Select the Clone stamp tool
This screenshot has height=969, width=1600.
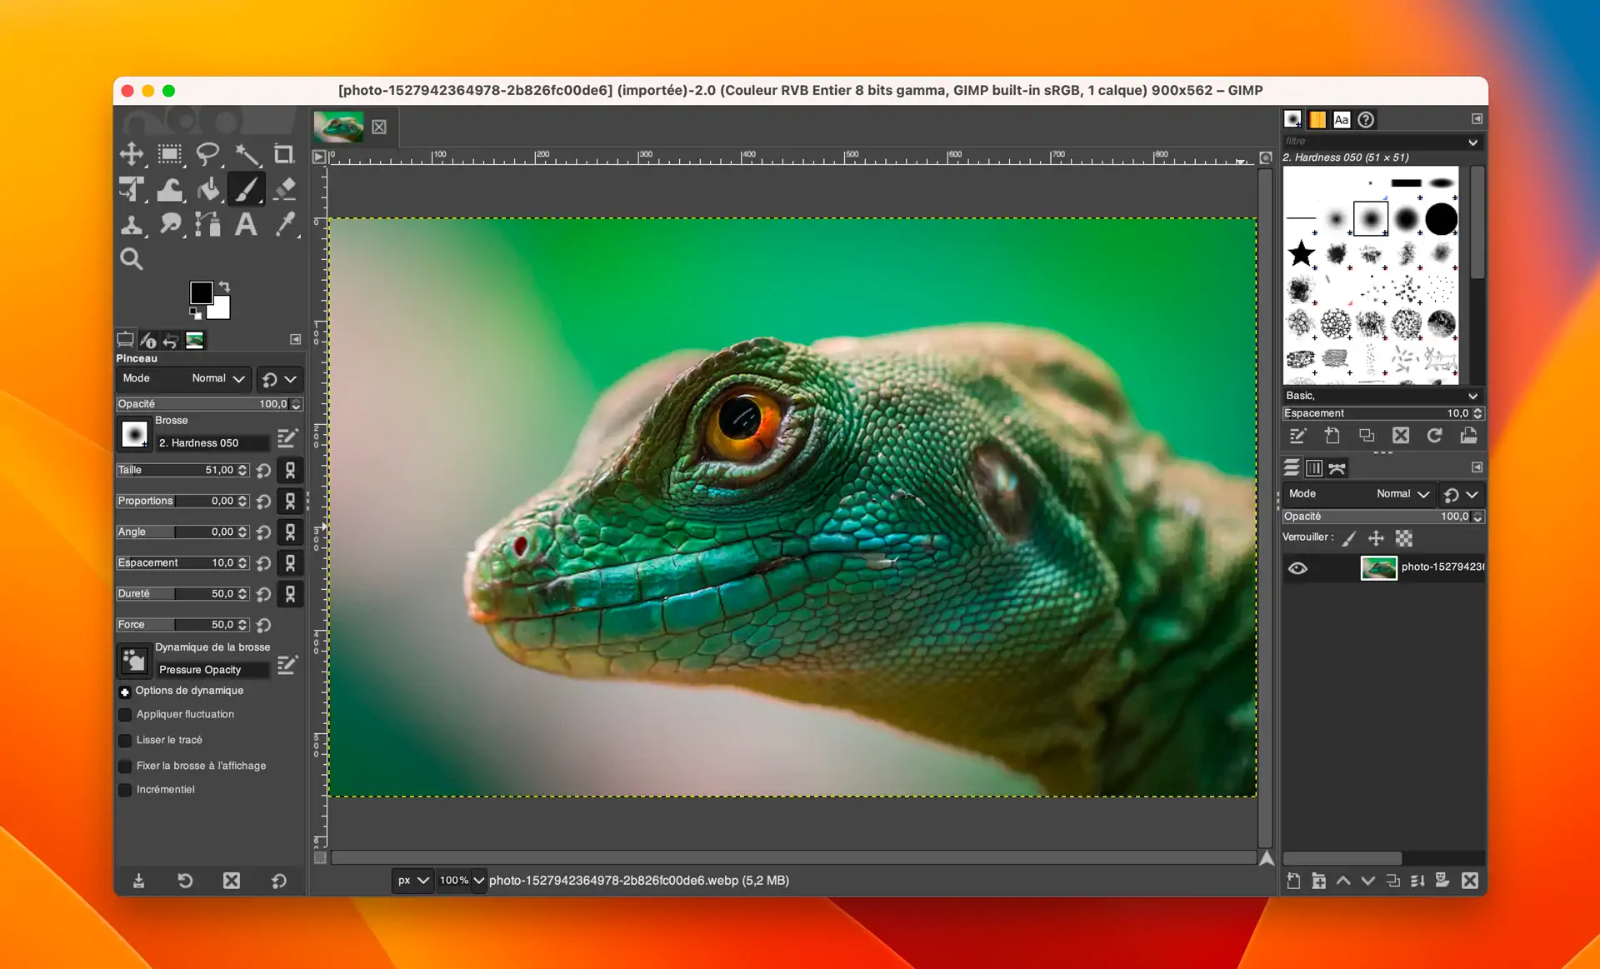point(131,224)
